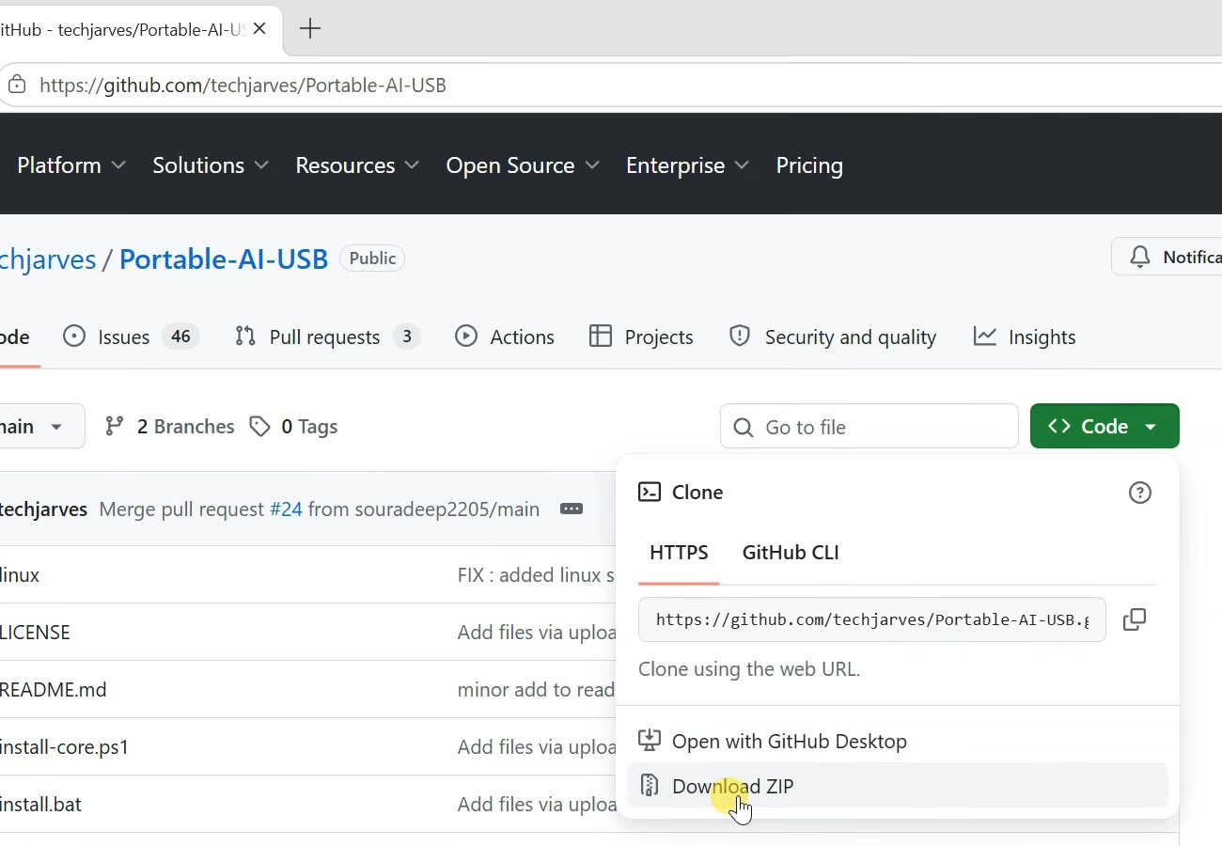Screen dimensions: 1222x846
Task: Open pull request #24 link
Action: coord(286,509)
